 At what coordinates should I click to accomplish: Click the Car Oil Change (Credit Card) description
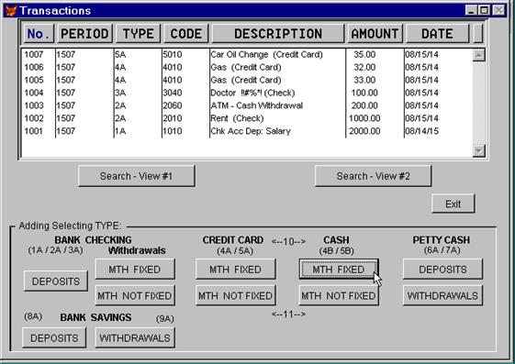coord(266,54)
